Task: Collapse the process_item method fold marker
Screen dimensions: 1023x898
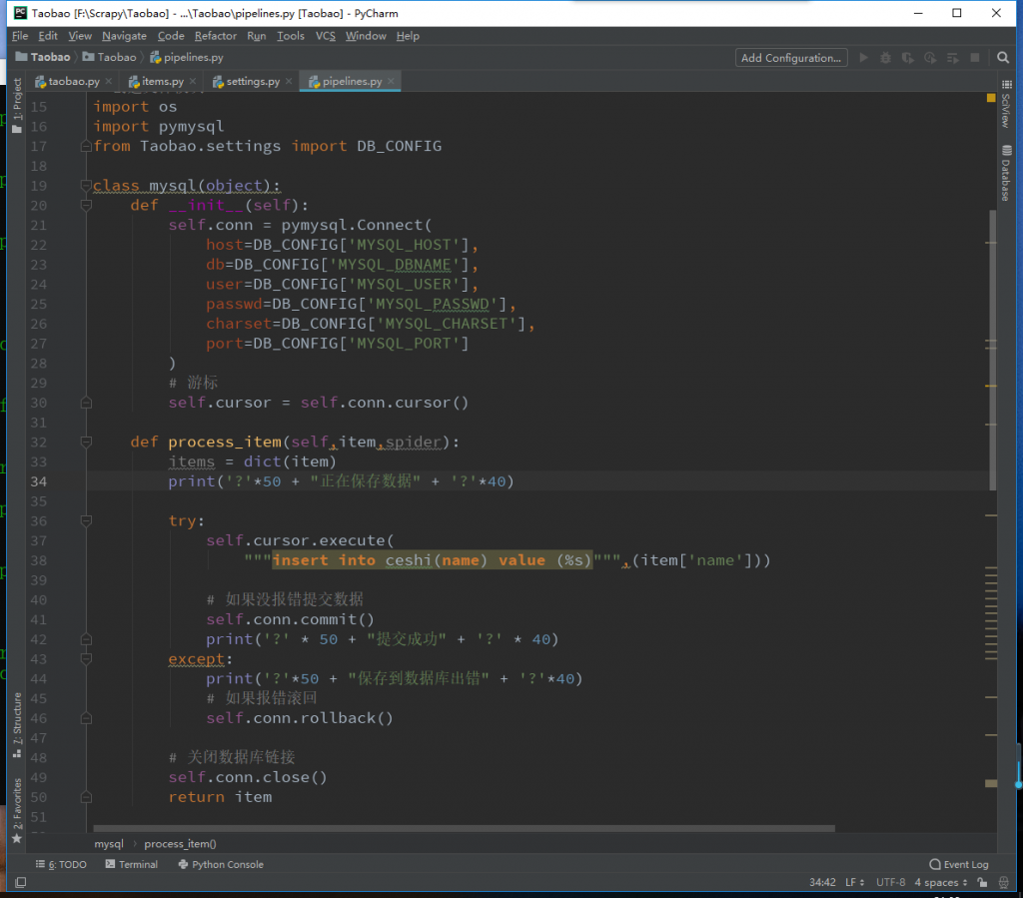Action: point(86,443)
